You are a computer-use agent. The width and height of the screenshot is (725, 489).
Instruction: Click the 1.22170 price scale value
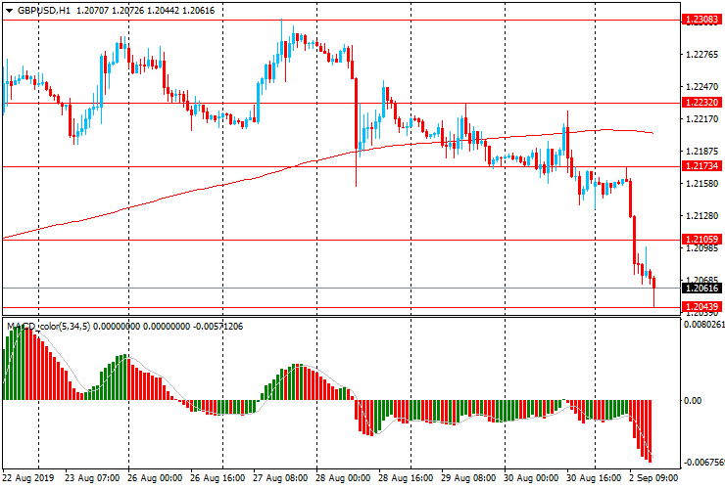point(702,119)
